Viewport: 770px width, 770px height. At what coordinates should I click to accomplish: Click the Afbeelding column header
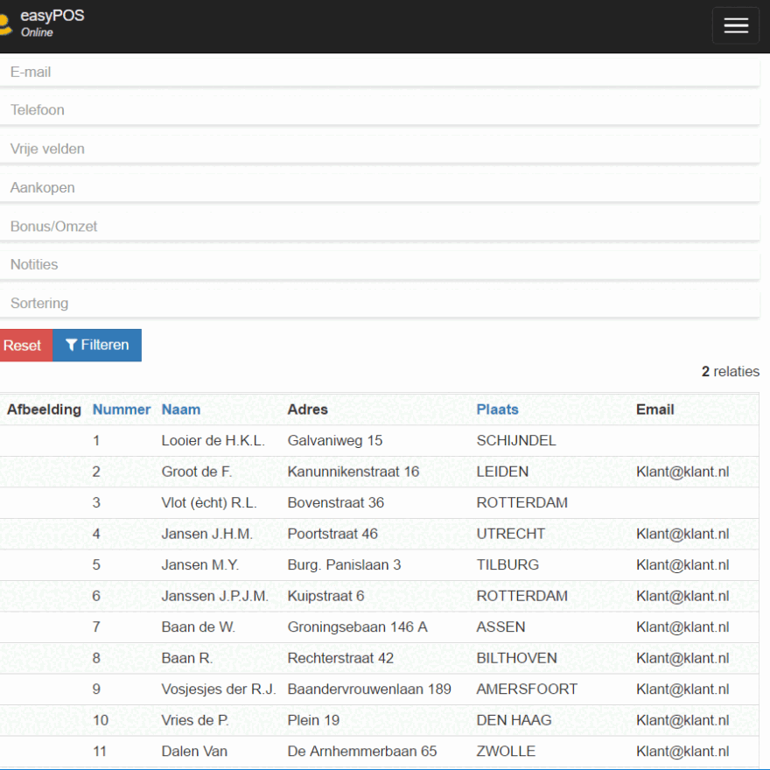[x=44, y=409]
